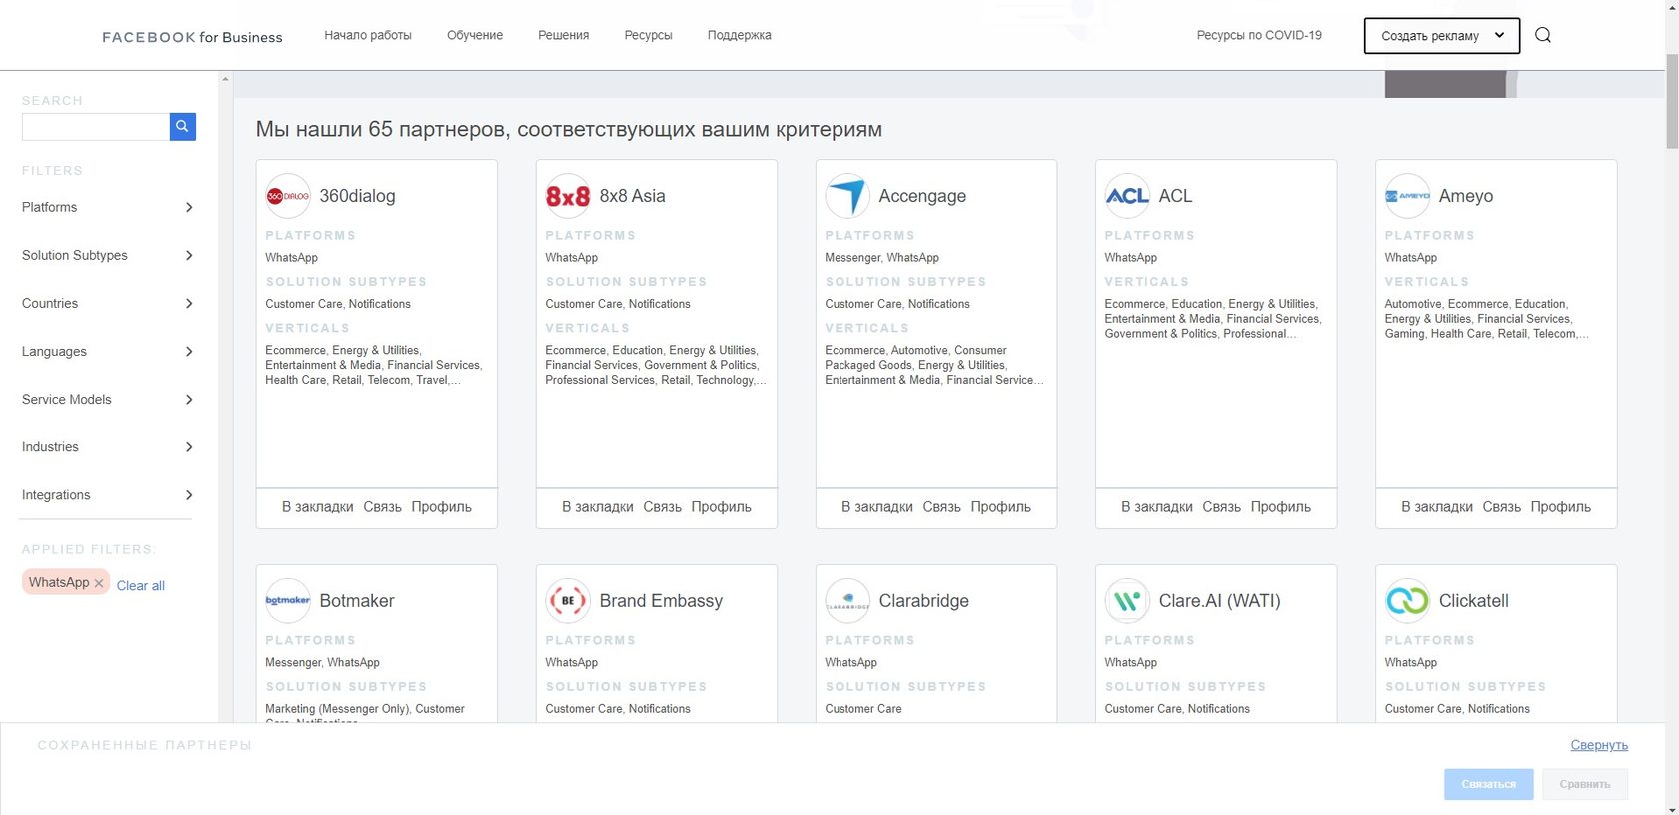Viewport: 1679px width, 815px height.
Task: Click the ACL partner logo
Action: (x=1127, y=196)
